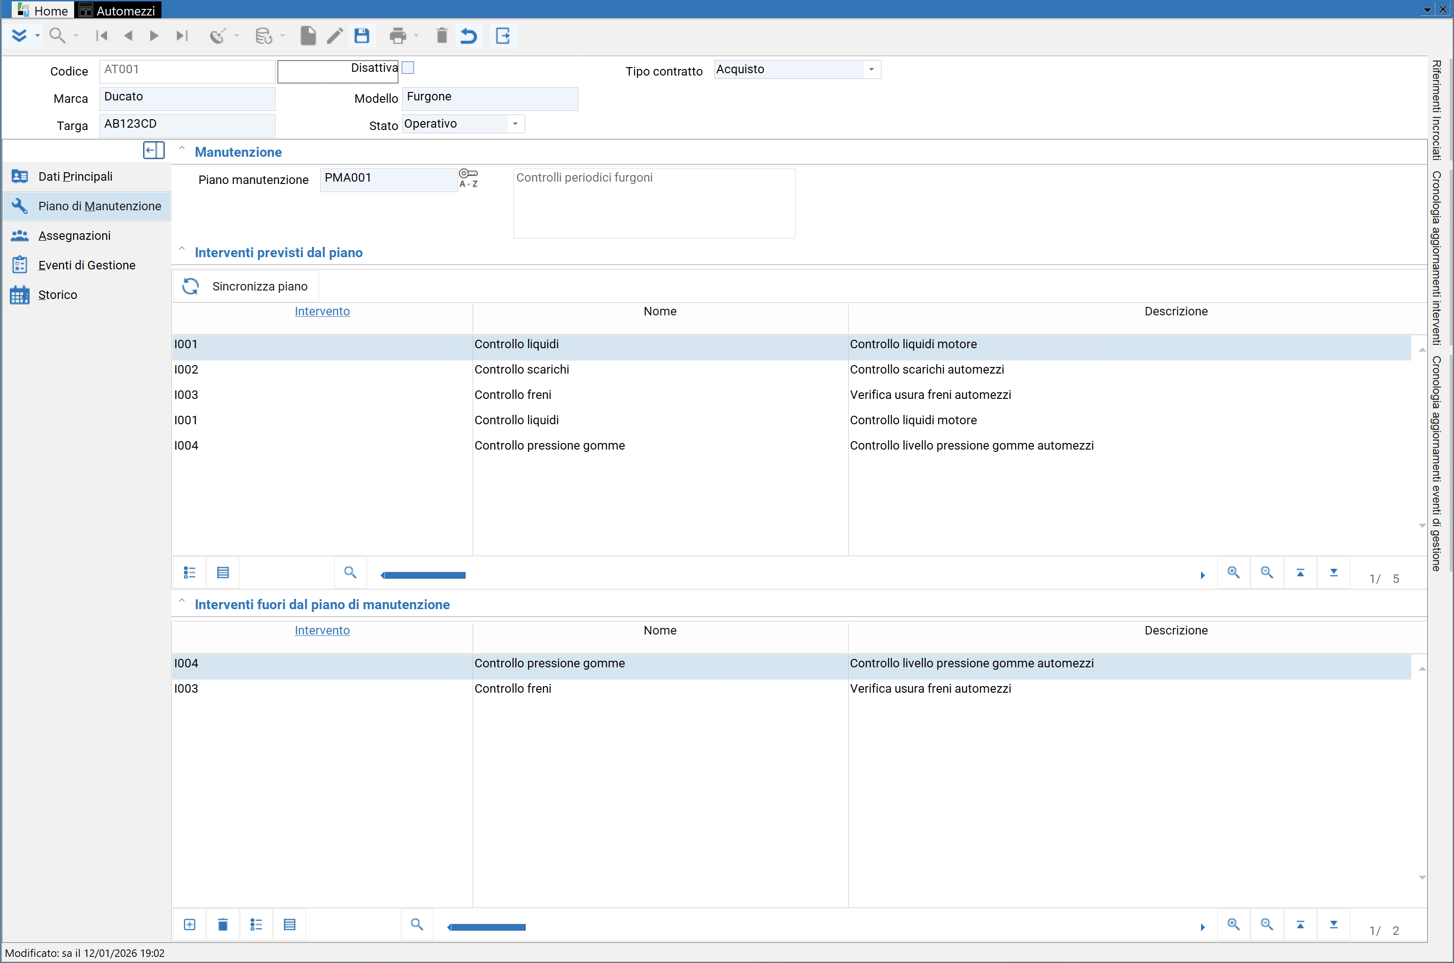Click the Exit form toolbar icon
The height and width of the screenshot is (963, 1454).
503,36
